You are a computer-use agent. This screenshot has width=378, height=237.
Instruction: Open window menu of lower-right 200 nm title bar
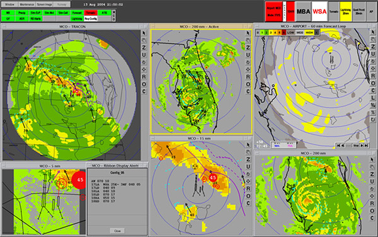click(x=257, y=153)
